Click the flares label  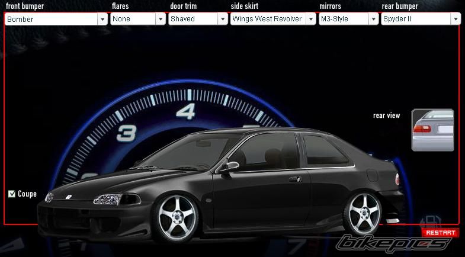point(120,7)
